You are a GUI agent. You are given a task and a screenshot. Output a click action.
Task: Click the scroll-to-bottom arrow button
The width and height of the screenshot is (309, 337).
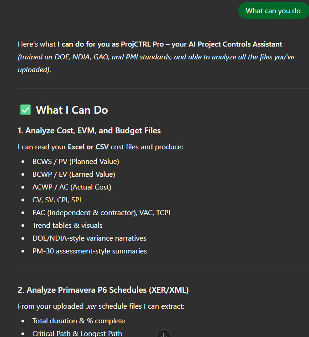tap(163, 334)
